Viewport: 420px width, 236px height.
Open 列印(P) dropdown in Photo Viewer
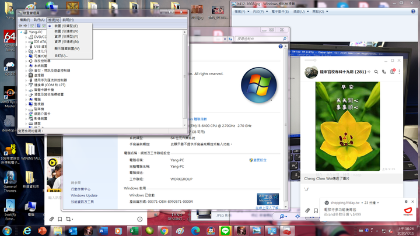coord(260,12)
